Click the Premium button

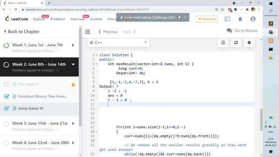(207, 19)
